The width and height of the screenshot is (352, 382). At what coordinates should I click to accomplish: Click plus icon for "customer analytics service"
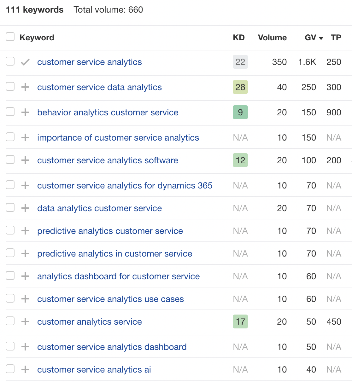click(25, 322)
